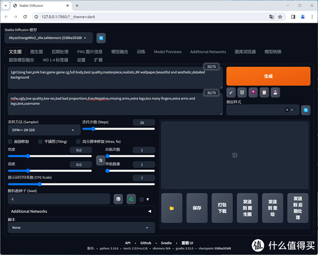Image resolution: width=318 pixels, height=255 pixels.
Task: Open Chrome three-dot menu
Action: [x=312, y=17]
